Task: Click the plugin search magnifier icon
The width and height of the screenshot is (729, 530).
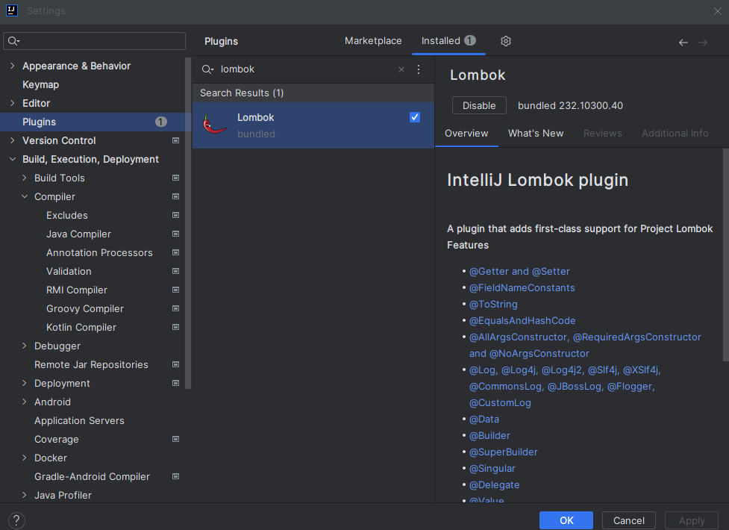Action: click(207, 69)
